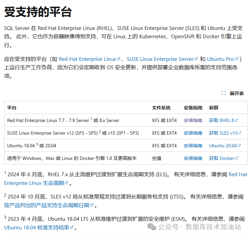
Task: Open 安装指南 in the Docker row
Action: (x=193, y=158)
